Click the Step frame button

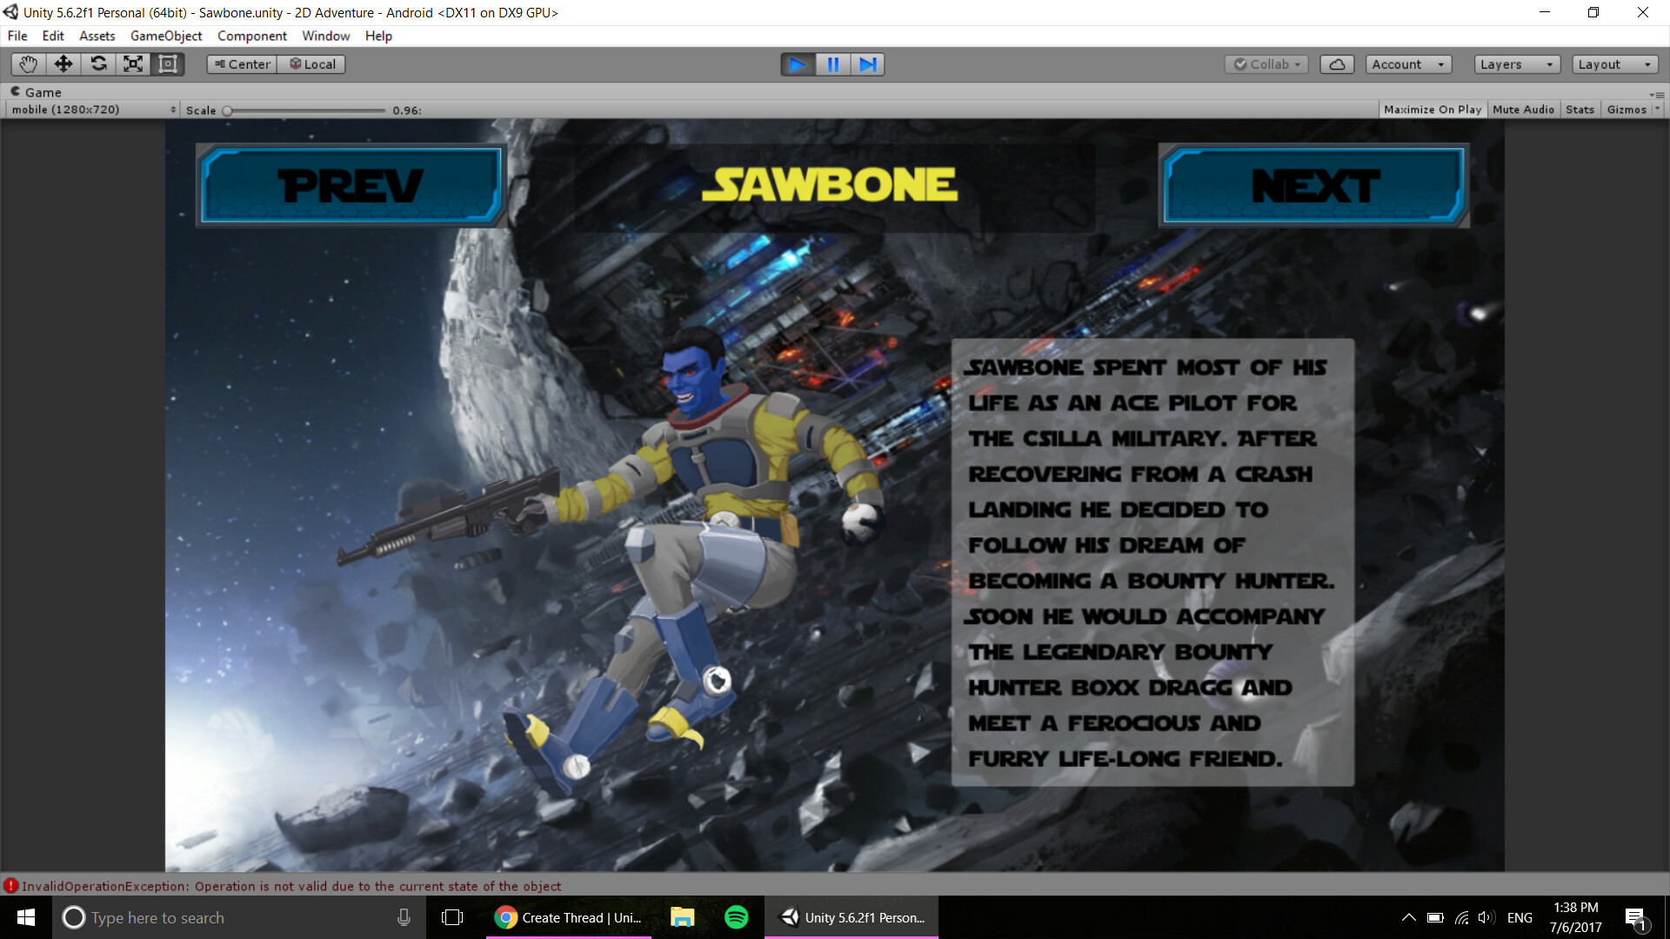pyautogui.click(x=867, y=64)
